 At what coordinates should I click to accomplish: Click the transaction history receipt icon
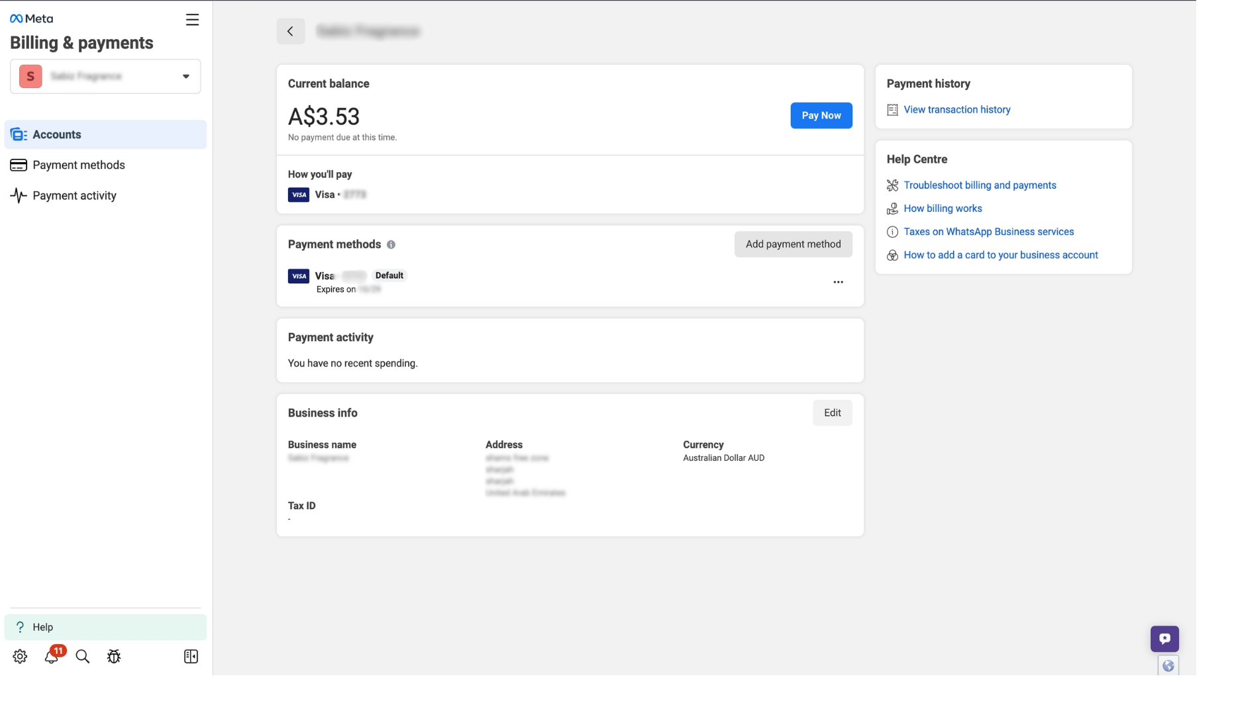(x=892, y=110)
